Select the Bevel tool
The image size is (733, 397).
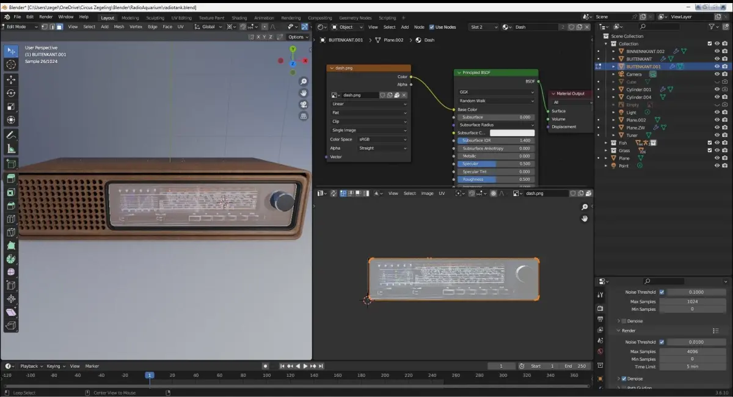[x=11, y=205]
